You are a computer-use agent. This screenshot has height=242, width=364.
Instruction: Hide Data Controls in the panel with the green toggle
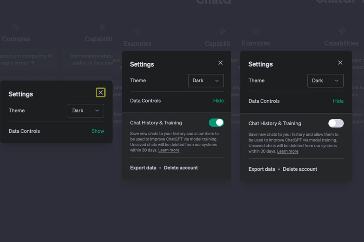coord(218,101)
